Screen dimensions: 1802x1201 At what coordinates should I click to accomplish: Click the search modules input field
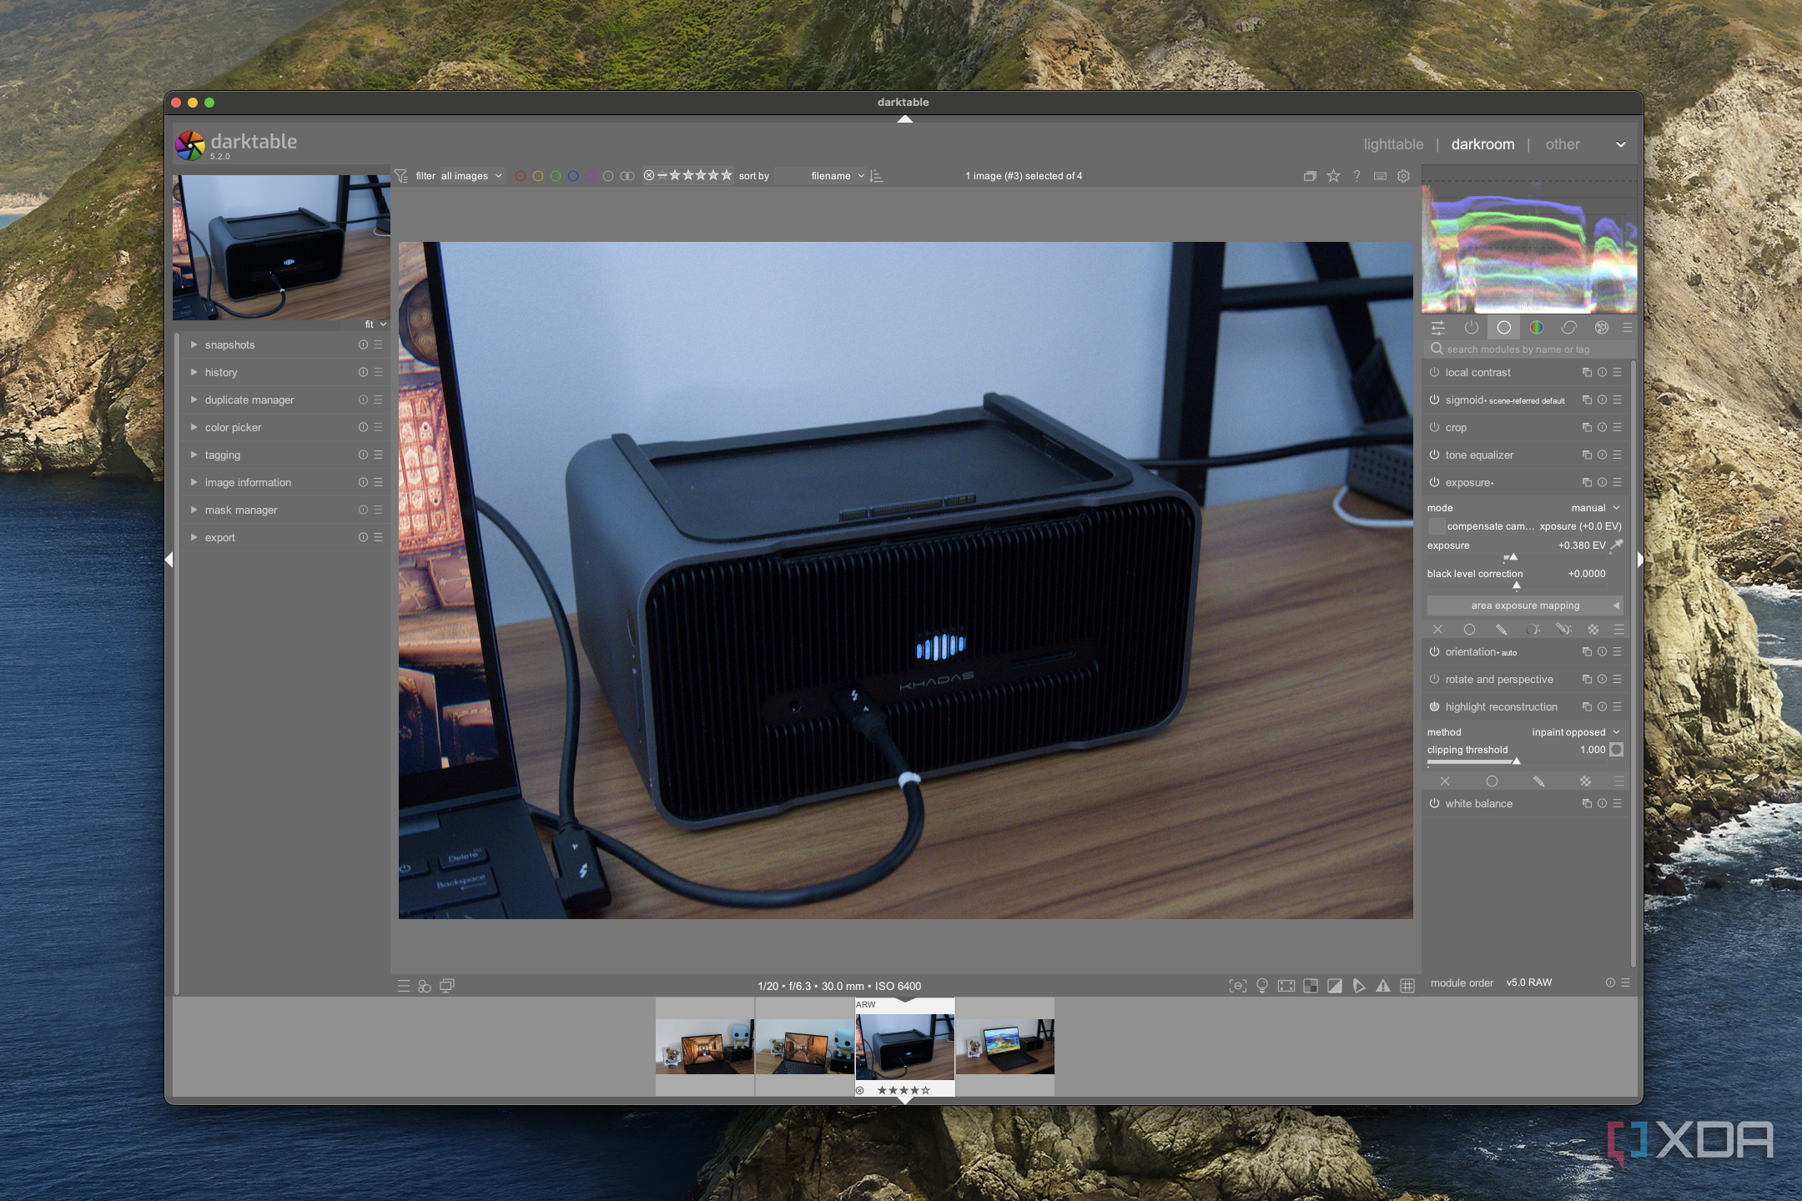click(1528, 349)
